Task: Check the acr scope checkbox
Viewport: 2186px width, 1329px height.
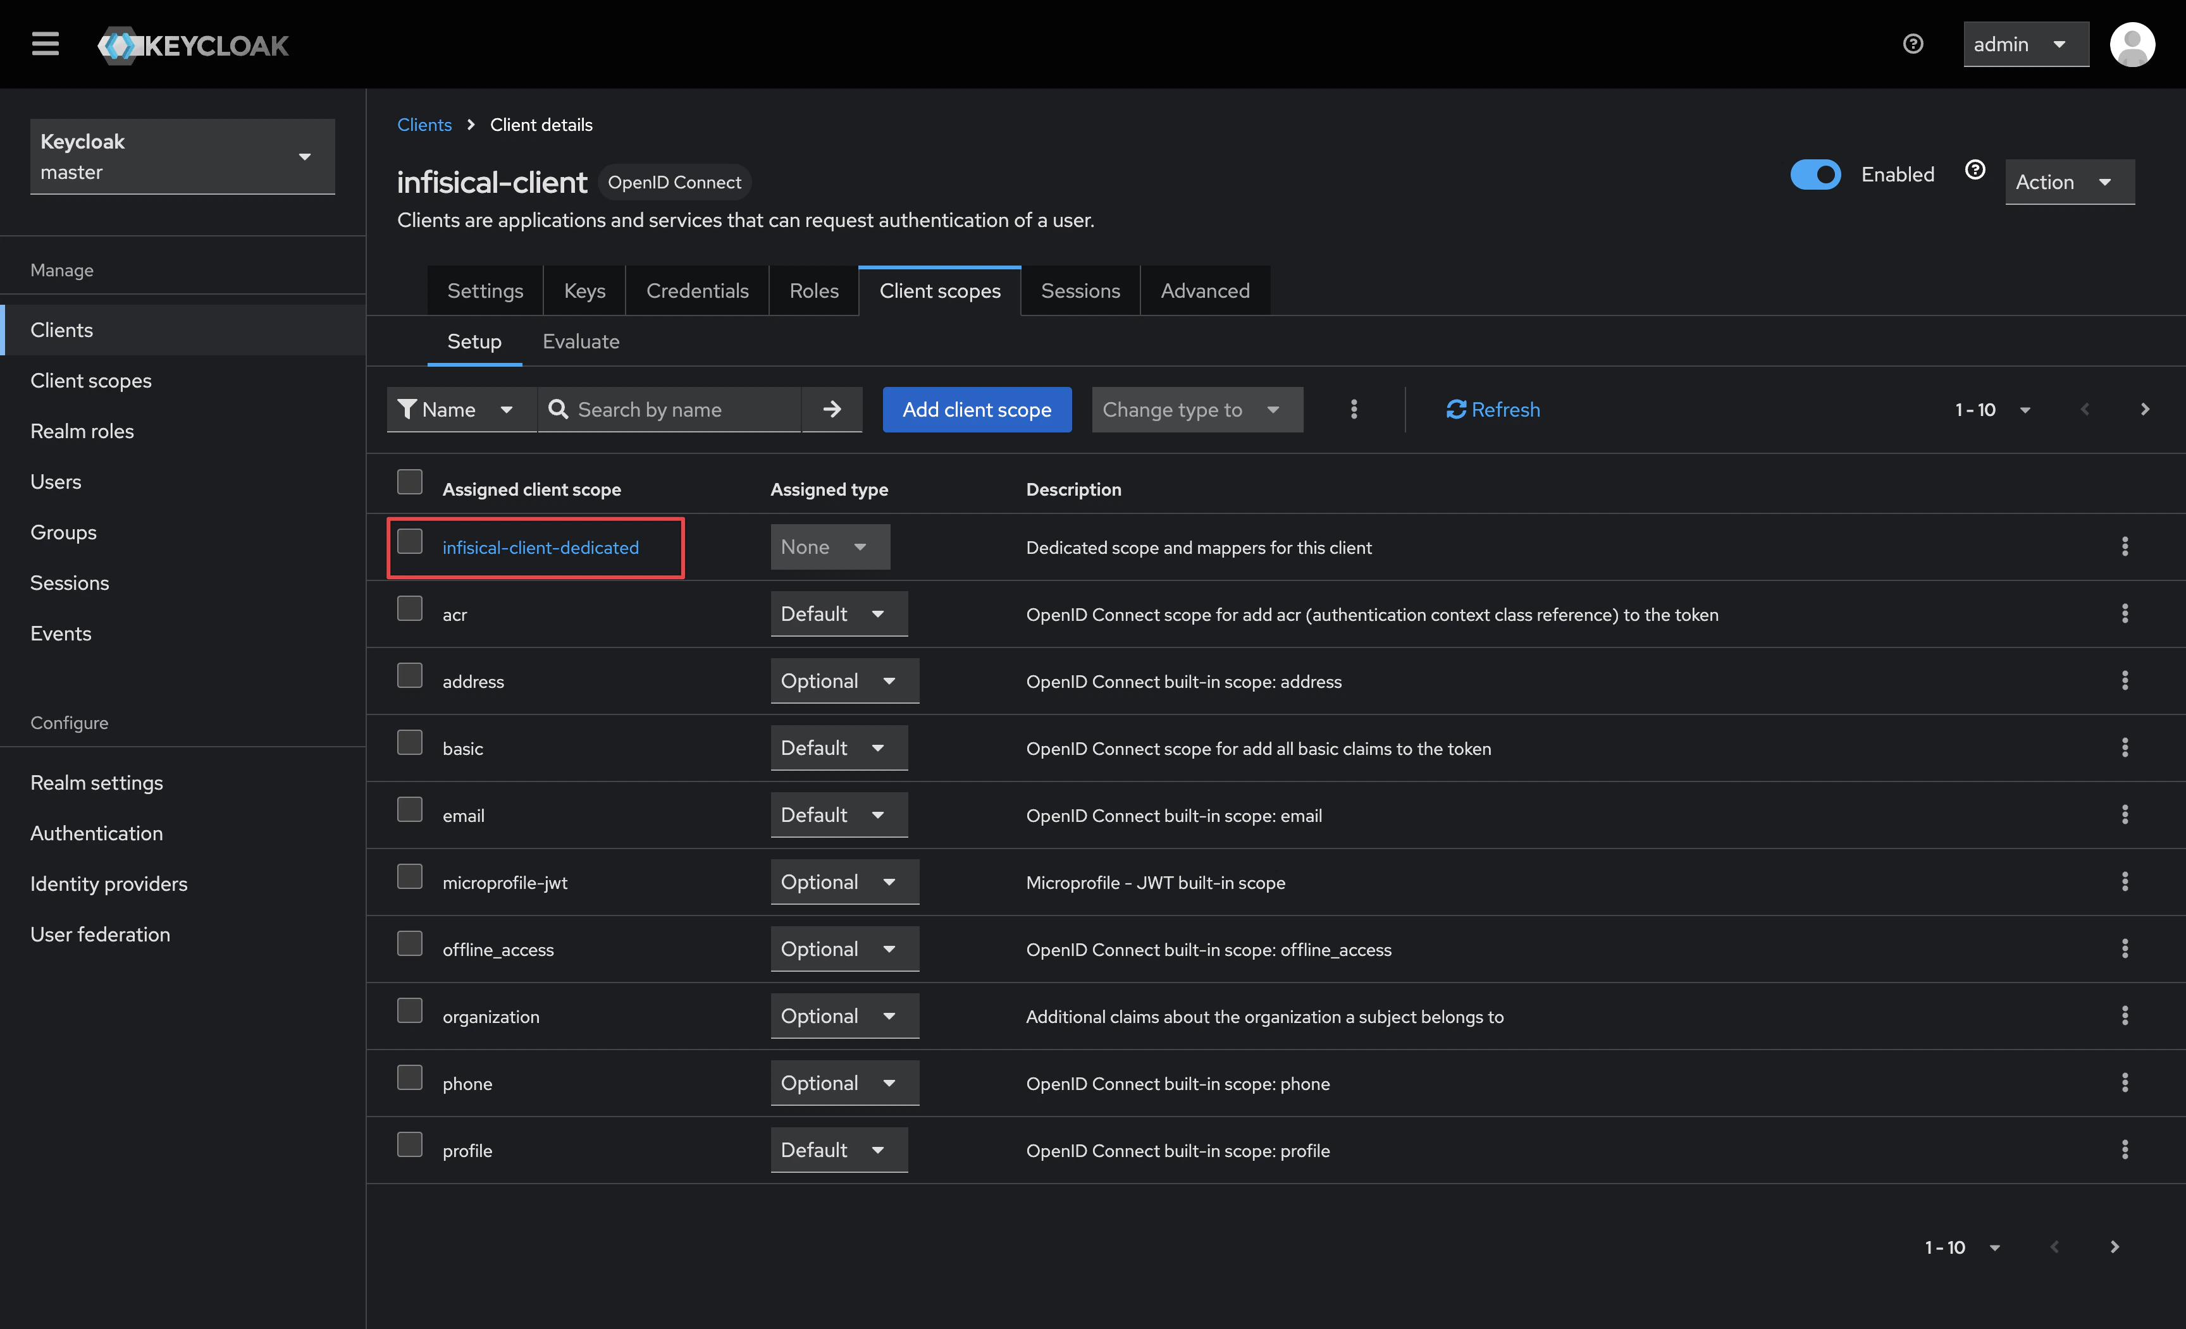Action: click(x=410, y=608)
